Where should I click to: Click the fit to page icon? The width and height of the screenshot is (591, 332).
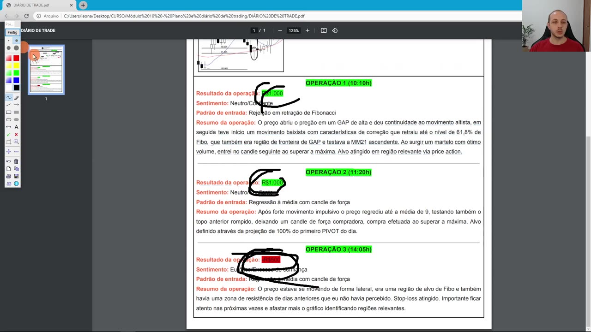point(324,30)
